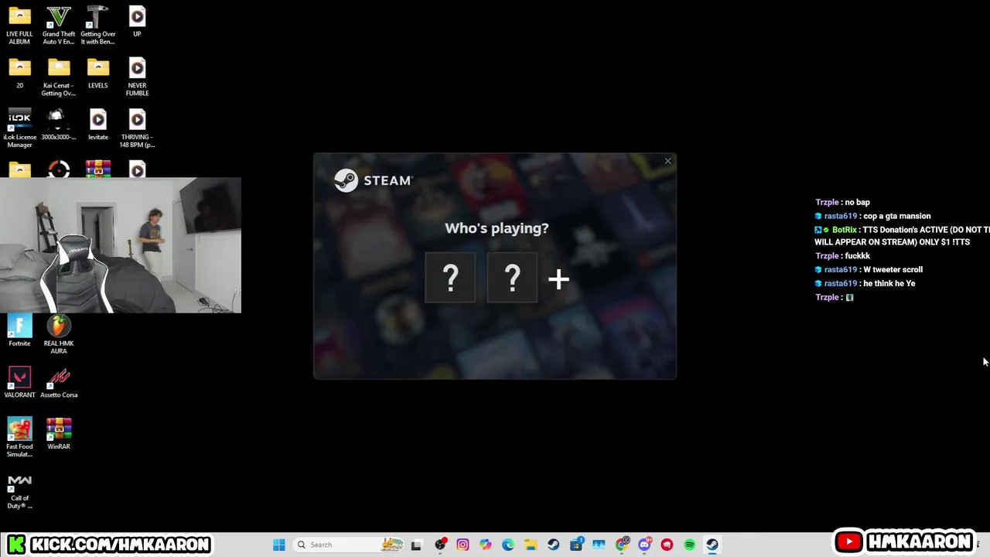The height and width of the screenshot is (557, 990).
Task: Open Google Chrome from the taskbar
Action: (622, 545)
